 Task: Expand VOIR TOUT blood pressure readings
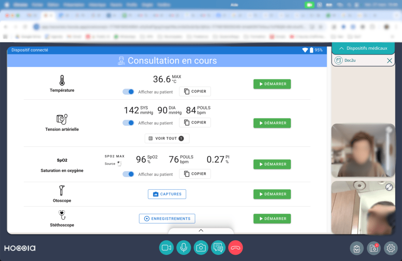(x=167, y=139)
